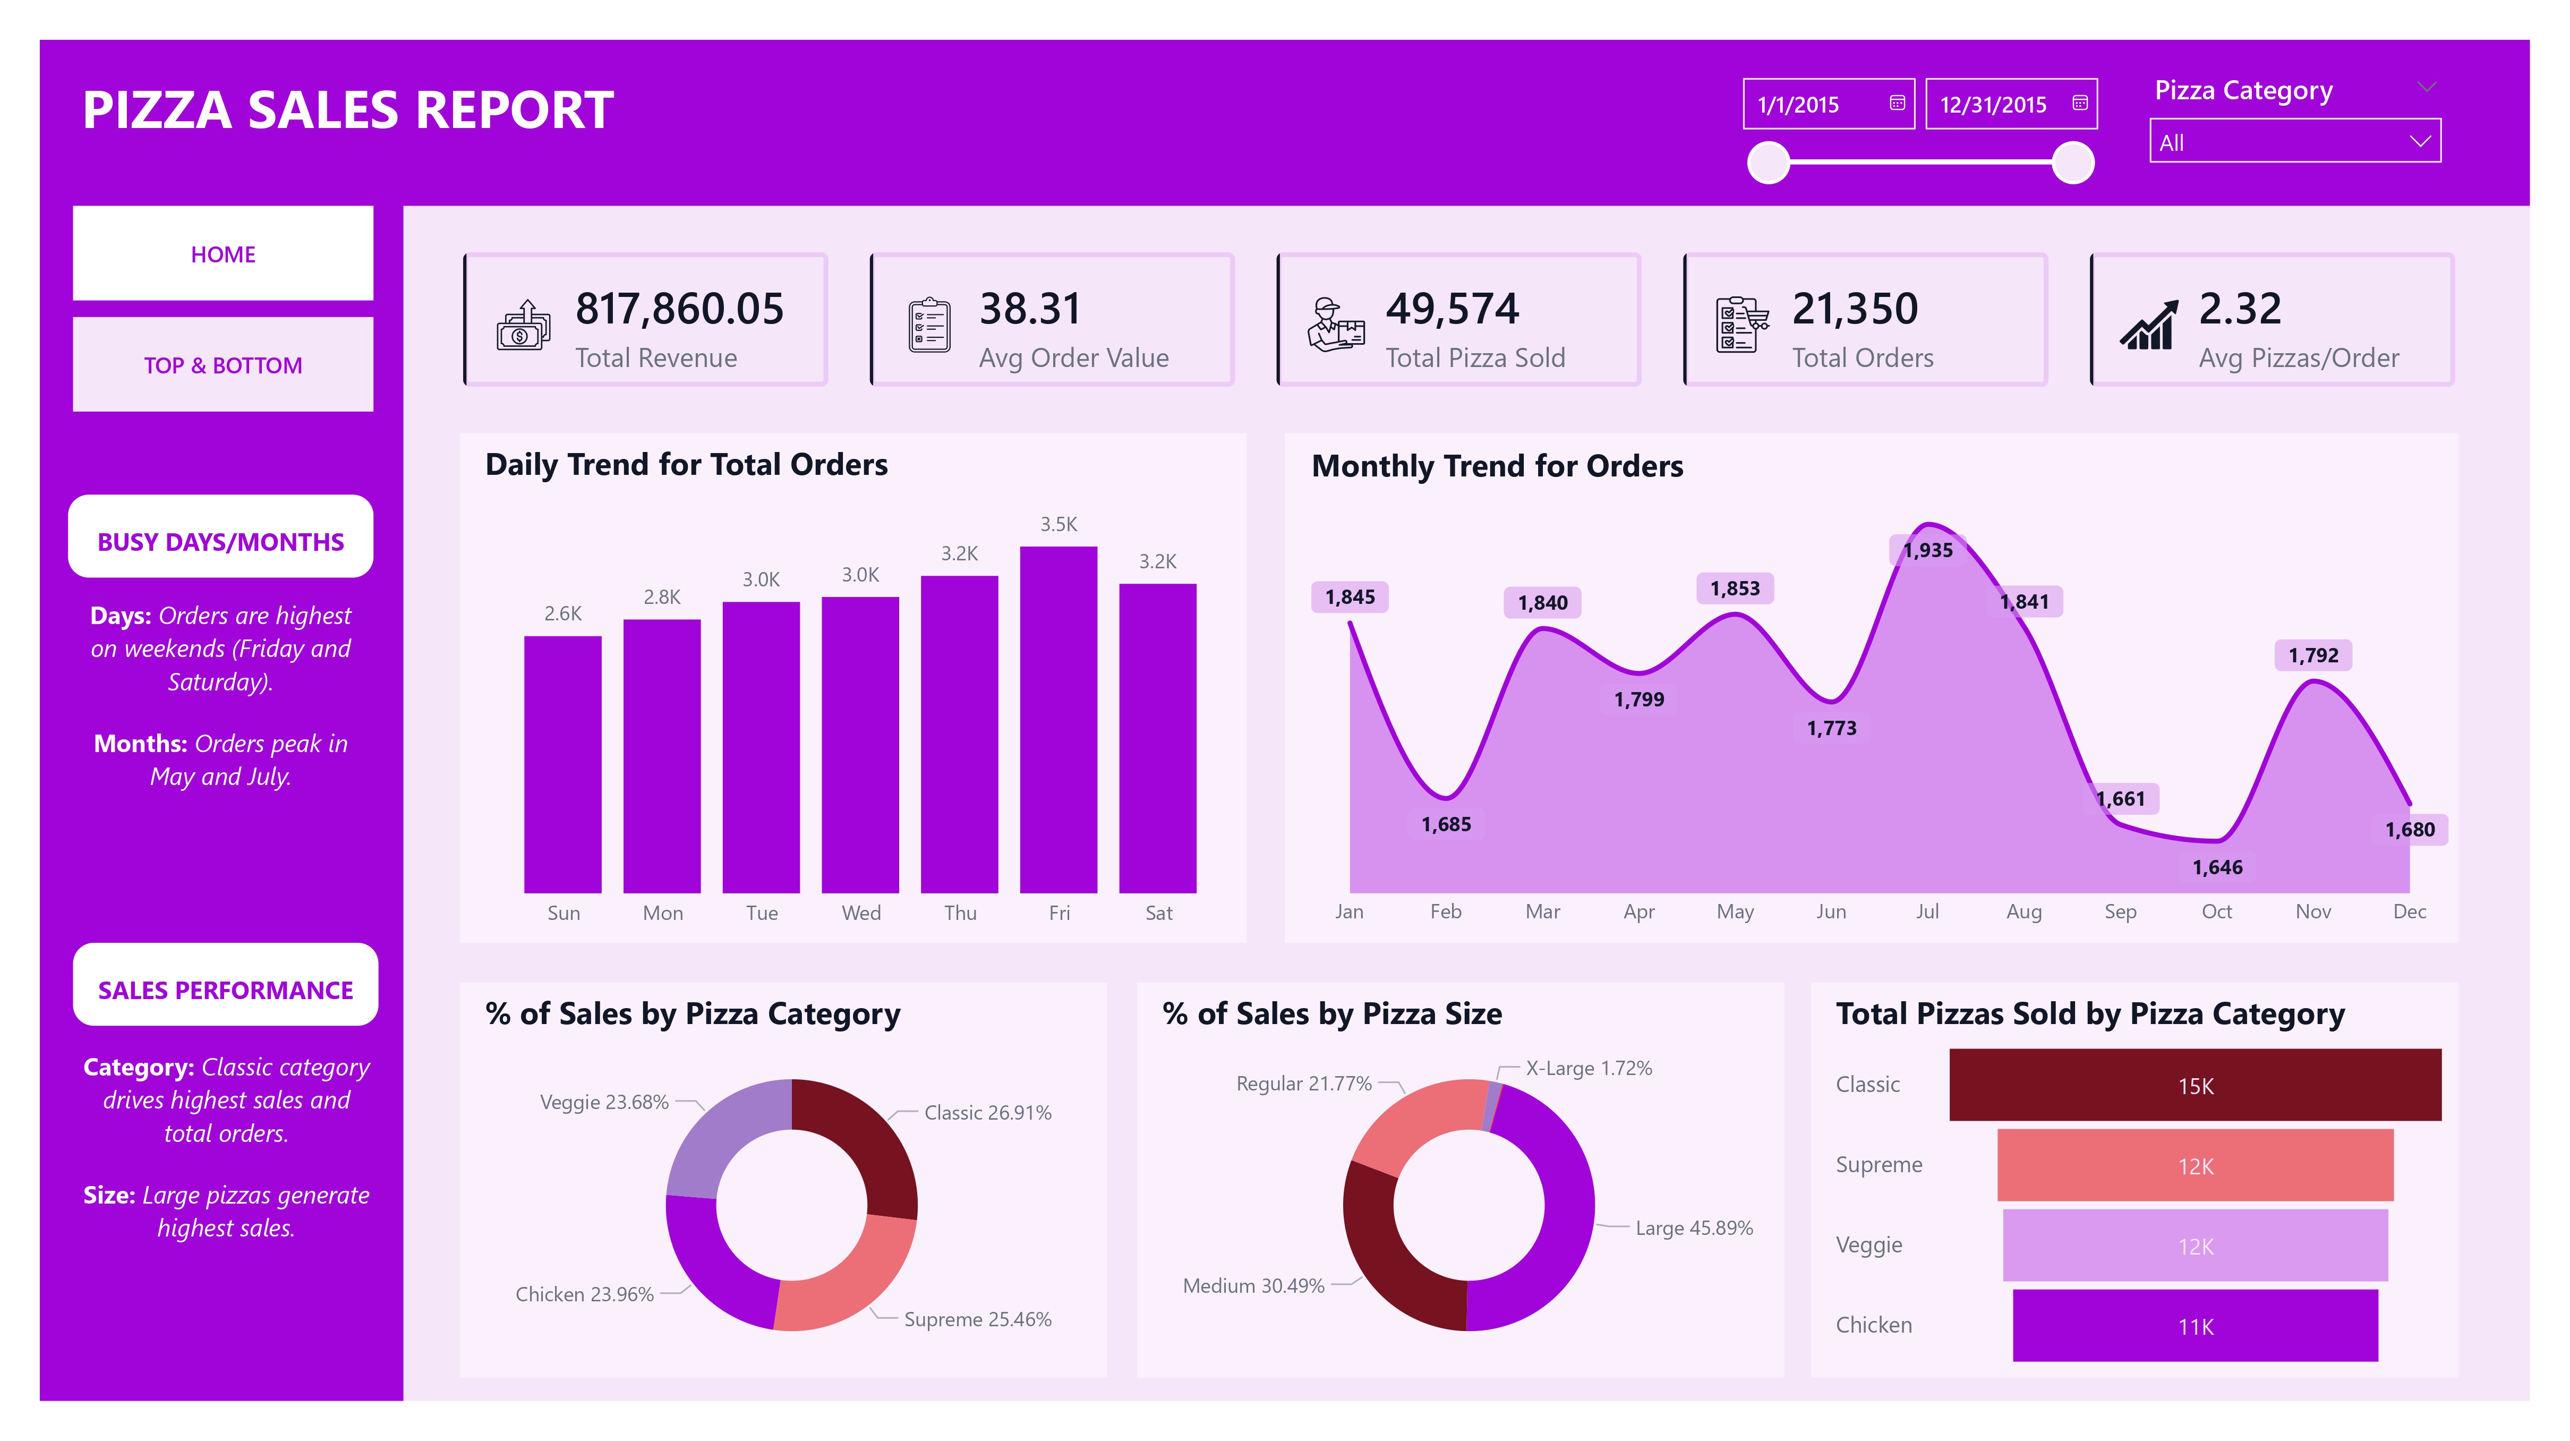This screenshot has width=2570, height=1441.
Task: Collapse the Pizza Category slicer header chevron
Action: coord(2427,88)
